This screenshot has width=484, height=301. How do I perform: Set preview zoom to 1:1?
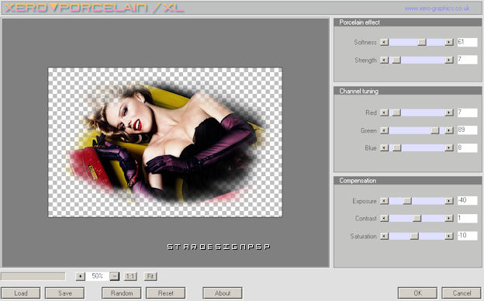(130, 276)
